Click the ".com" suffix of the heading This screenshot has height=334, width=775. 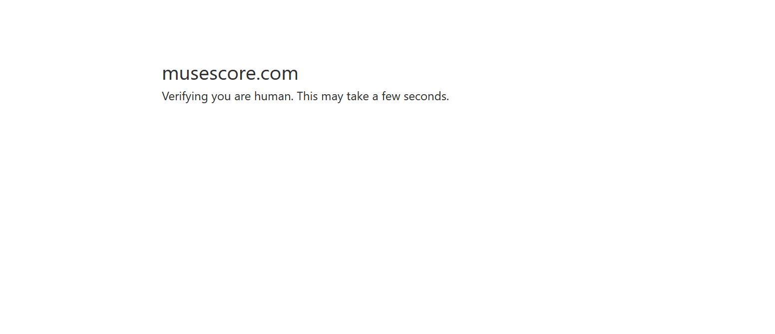pyautogui.click(x=278, y=74)
